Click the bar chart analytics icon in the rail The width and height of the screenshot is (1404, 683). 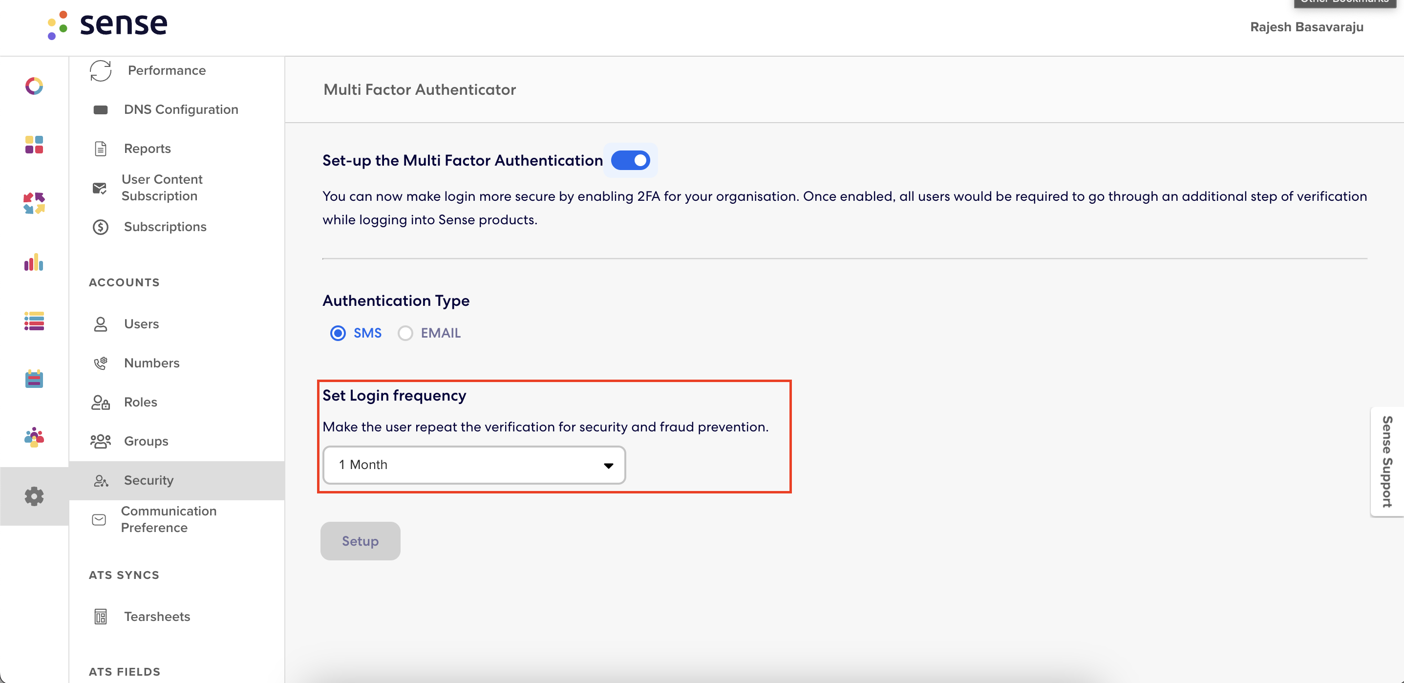pos(33,263)
